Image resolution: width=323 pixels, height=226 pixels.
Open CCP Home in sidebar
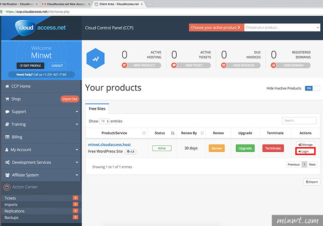pyautogui.click(x=41, y=86)
